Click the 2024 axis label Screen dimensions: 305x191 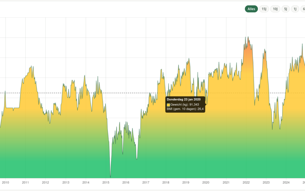286,183
